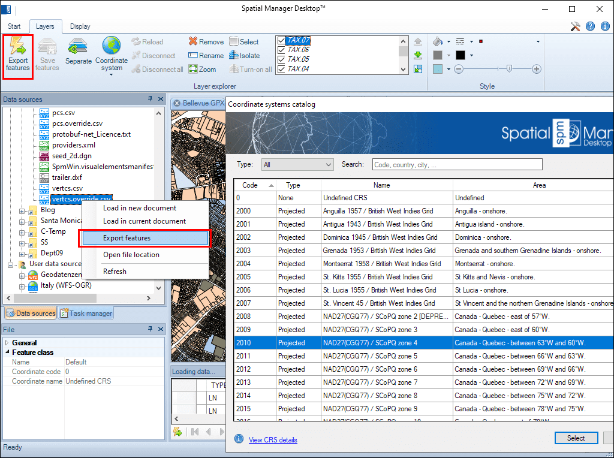Viewport: 614px width, 458px height.
Task: Choose Refresh in context menu
Action: tap(115, 272)
